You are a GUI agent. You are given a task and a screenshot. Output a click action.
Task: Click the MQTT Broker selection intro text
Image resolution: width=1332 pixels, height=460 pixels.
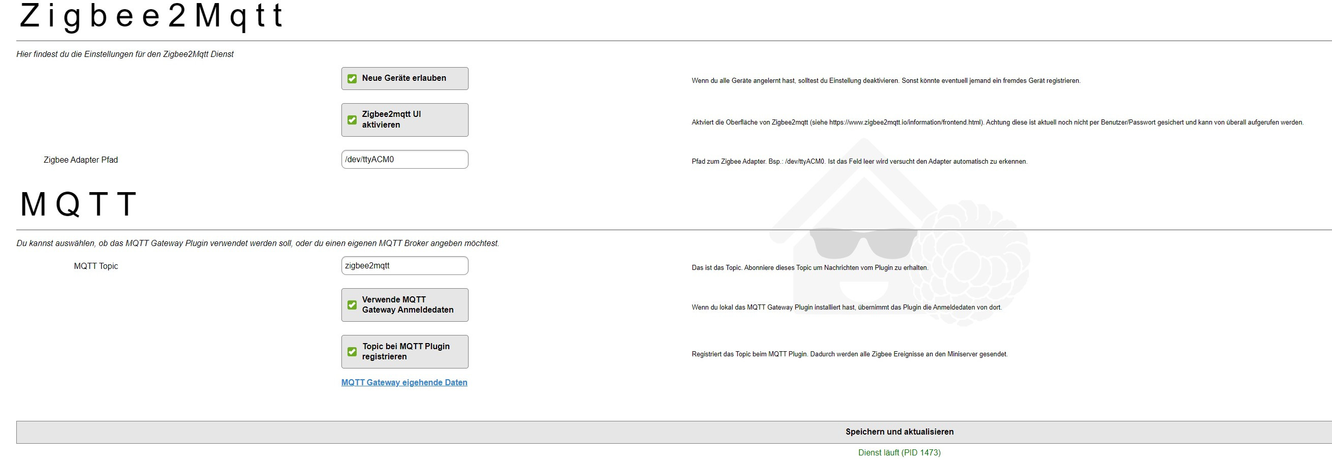click(x=258, y=243)
